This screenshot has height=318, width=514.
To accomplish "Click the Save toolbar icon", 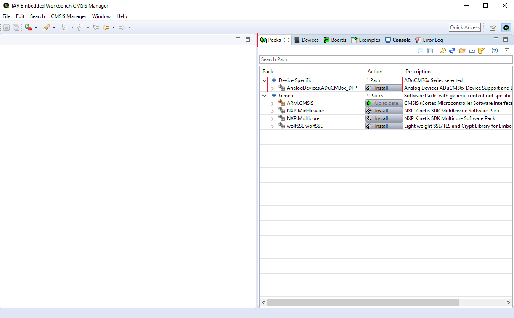I will pyautogui.click(x=6, y=27).
